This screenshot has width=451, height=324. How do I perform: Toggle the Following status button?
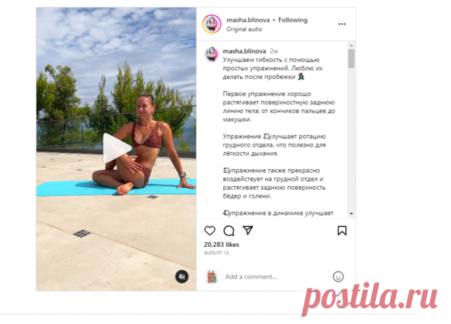click(292, 20)
